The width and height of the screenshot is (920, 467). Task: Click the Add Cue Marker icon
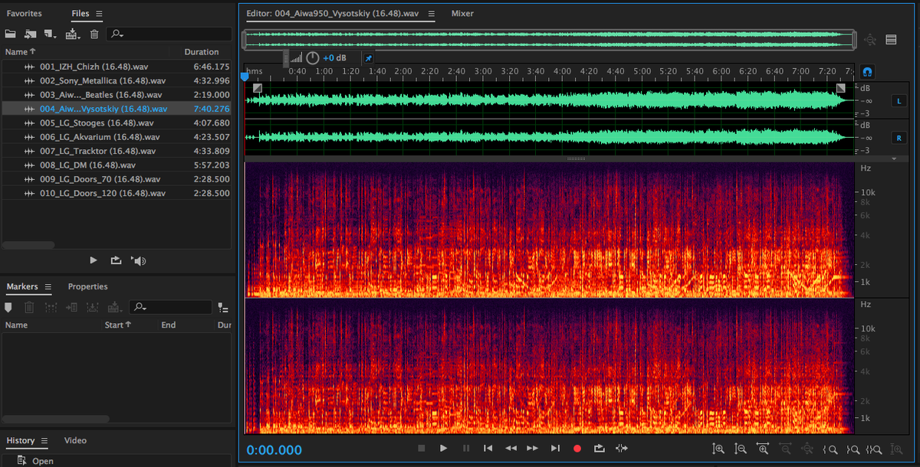click(x=8, y=307)
